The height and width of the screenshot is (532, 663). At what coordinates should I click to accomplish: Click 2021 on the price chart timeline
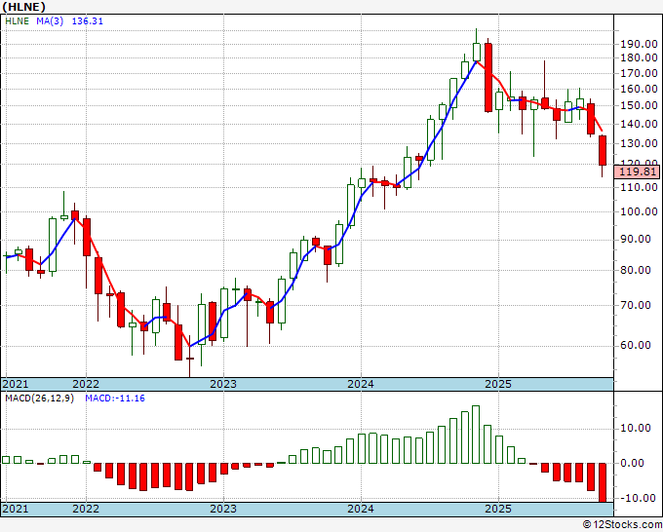(16, 384)
